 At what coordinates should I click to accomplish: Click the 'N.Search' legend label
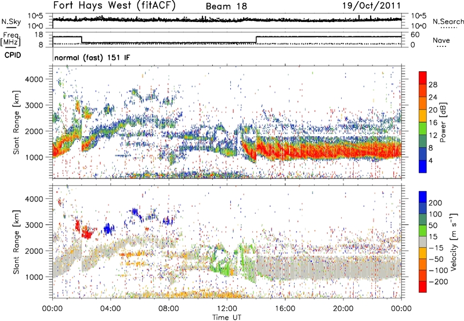coord(448,21)
